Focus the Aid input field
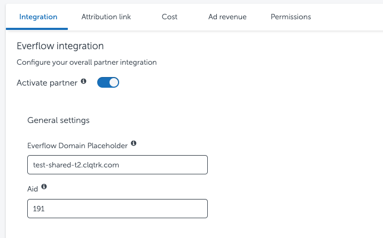This screenshot has width=383, height=238. (118, 209)
